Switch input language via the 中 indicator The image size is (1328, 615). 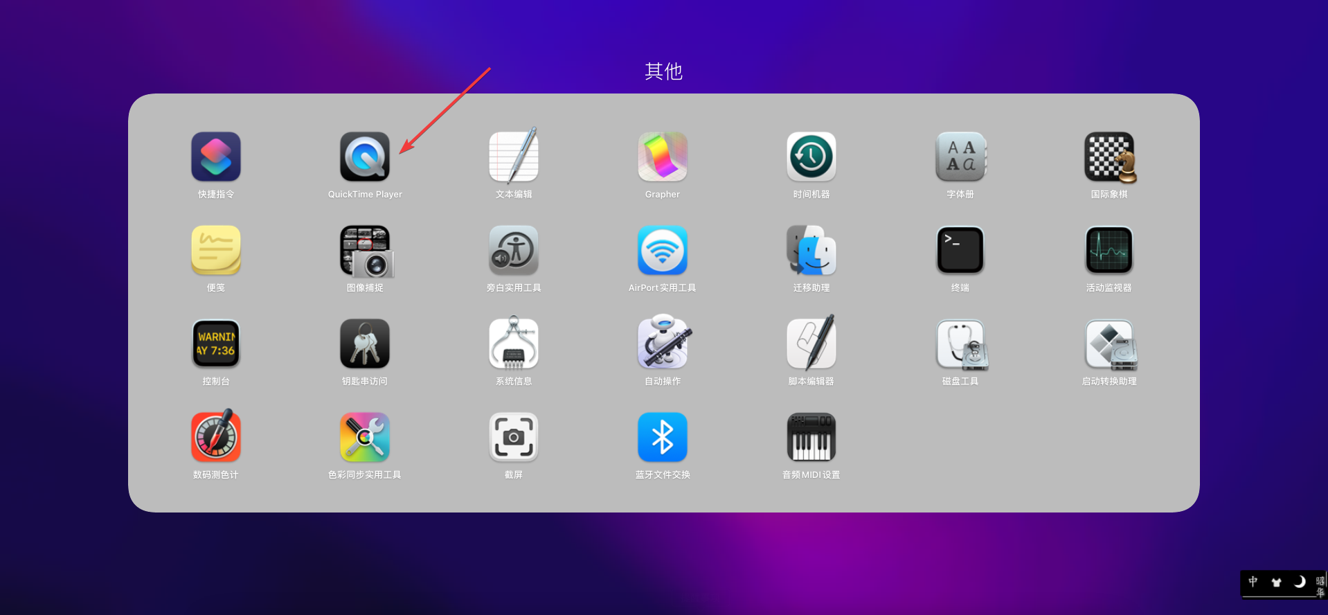pos(1253,582)
